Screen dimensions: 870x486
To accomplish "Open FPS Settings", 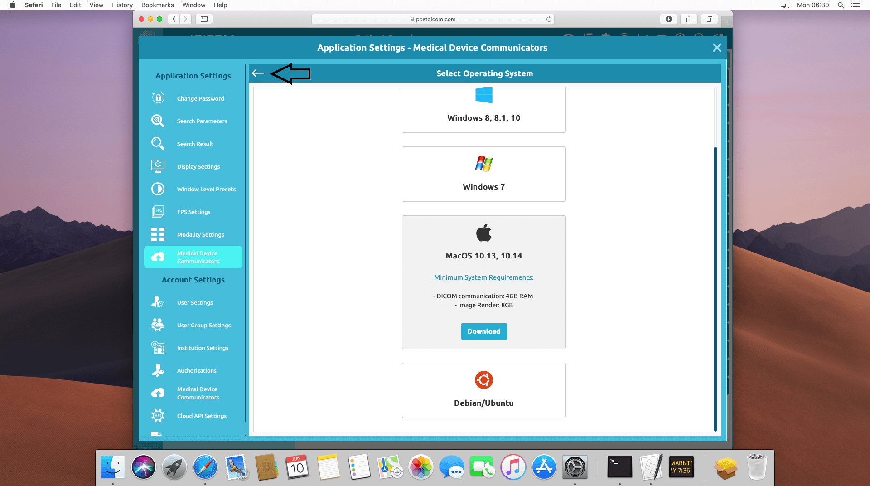I will click(x=193, y=212).
